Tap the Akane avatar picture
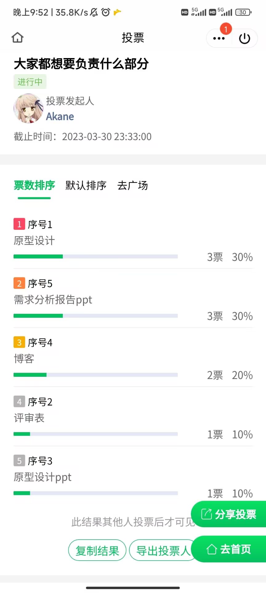This screenshot has height=593, width=266. coord(28,108)
